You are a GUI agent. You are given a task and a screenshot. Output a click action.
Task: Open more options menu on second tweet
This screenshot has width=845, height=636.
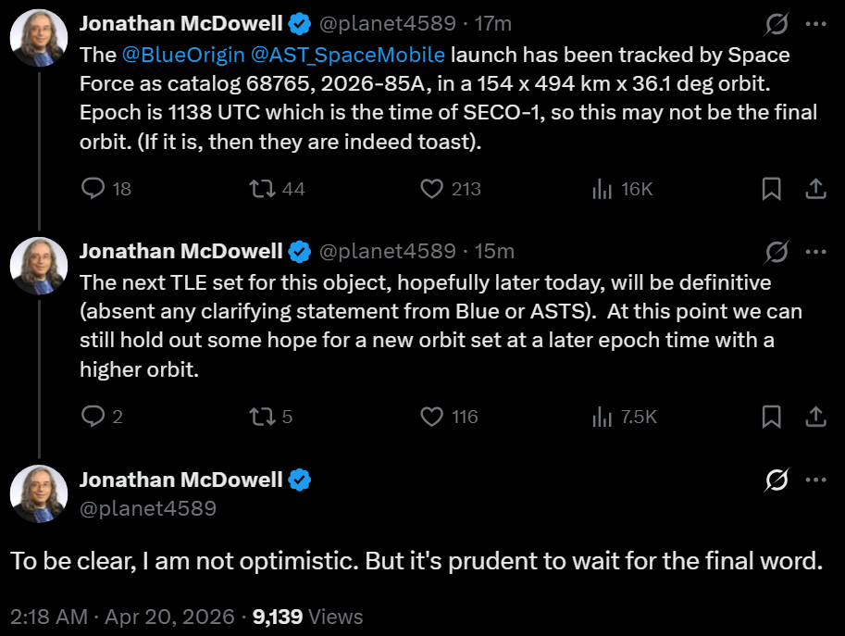(x=815, y=251)
